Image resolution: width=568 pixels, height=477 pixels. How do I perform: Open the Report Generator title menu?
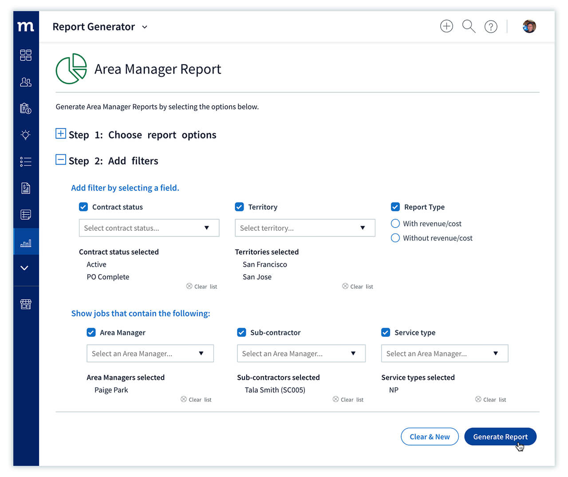point(100,27)
